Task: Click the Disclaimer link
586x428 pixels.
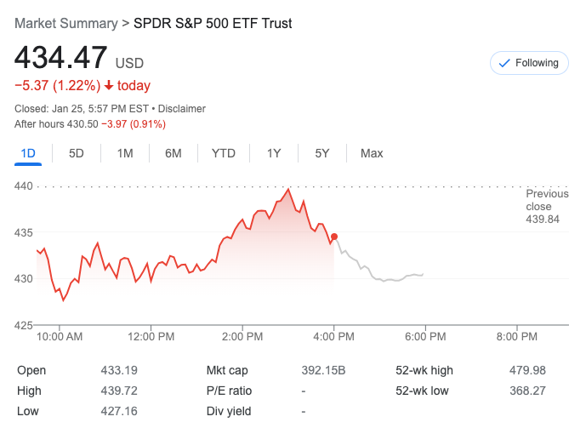Action: pyautogui.click(x=181, y=109)
